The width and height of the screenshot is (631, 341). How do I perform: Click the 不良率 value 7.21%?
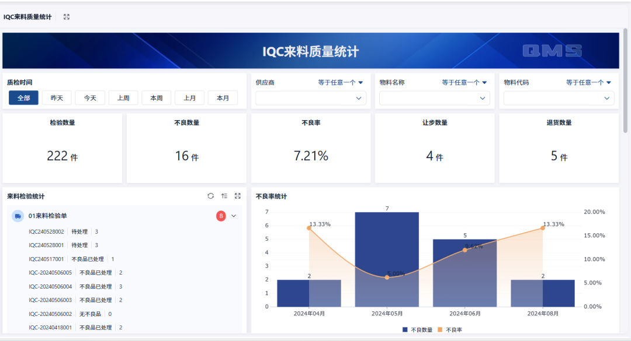click(x=311, y=156)
